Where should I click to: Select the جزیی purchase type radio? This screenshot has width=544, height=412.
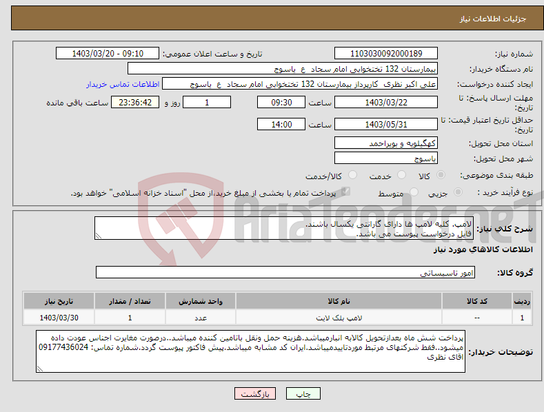point(458,192)
